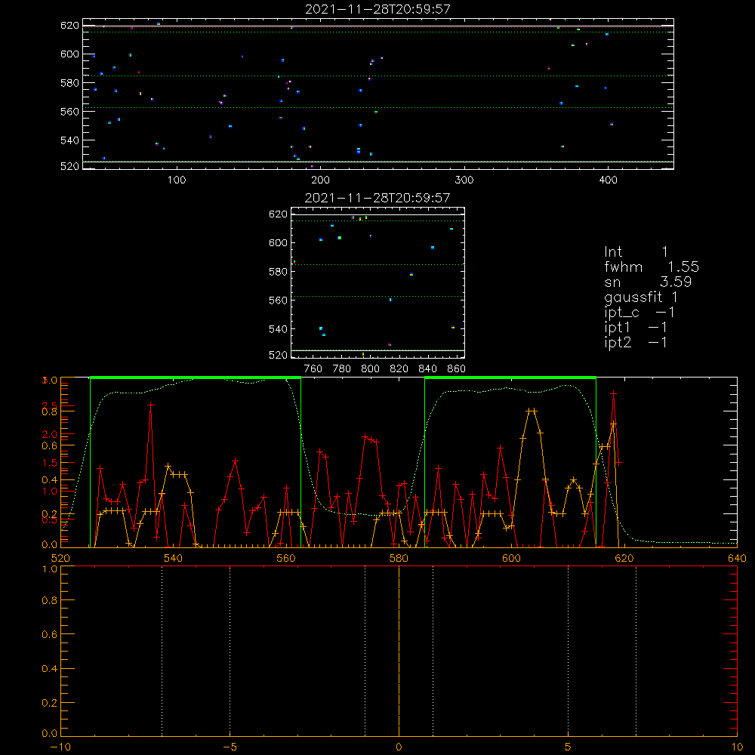Click the 780 tick label on middle plot
Screen dimensions: 755x755
point(342,369)
